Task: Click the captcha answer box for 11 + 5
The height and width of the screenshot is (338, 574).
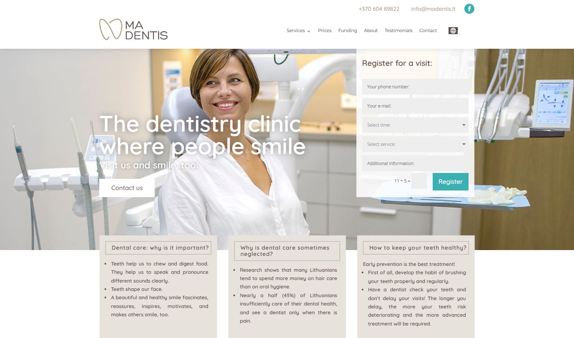Action: [x=419, y=181]
